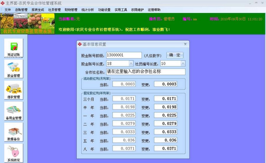Click the 流动股红利 当前 value 0.0003

[x=124, y=84]
